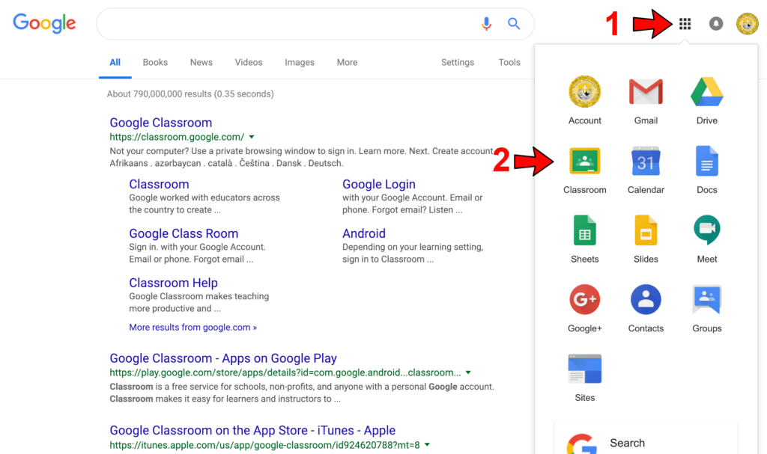
Task: Expand the arrow beside the itunes.apple.com URL
Action: pyautogui.click(x=427, y=445)
